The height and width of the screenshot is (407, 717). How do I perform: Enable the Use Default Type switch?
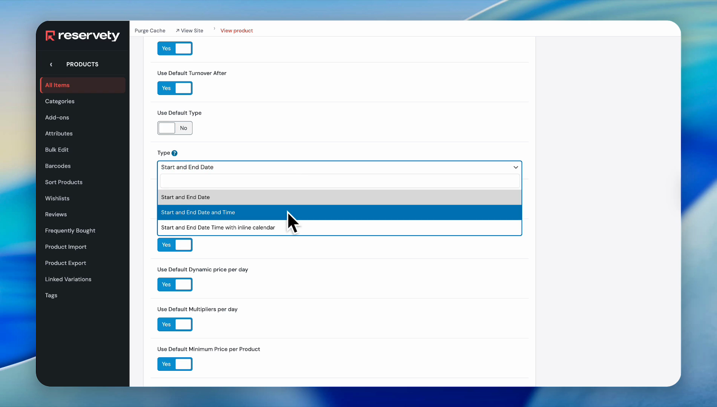[x=175, y=128]
